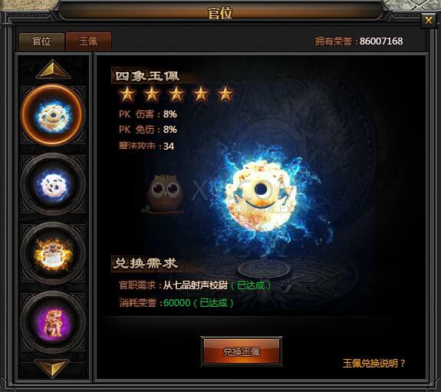Click the first gold star rating
This screenshot has width=441, height=392.
[127, 94]
